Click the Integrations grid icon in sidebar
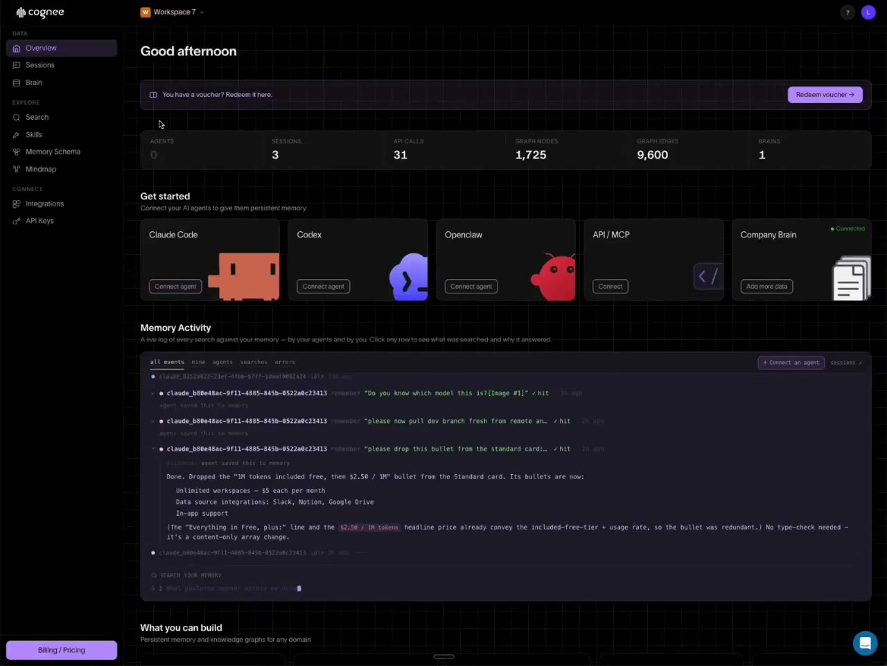887x666 pixels. 17,204
